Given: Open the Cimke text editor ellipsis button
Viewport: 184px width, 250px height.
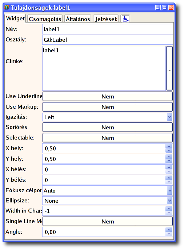Looking at the screenshot, I should point(169,68).
